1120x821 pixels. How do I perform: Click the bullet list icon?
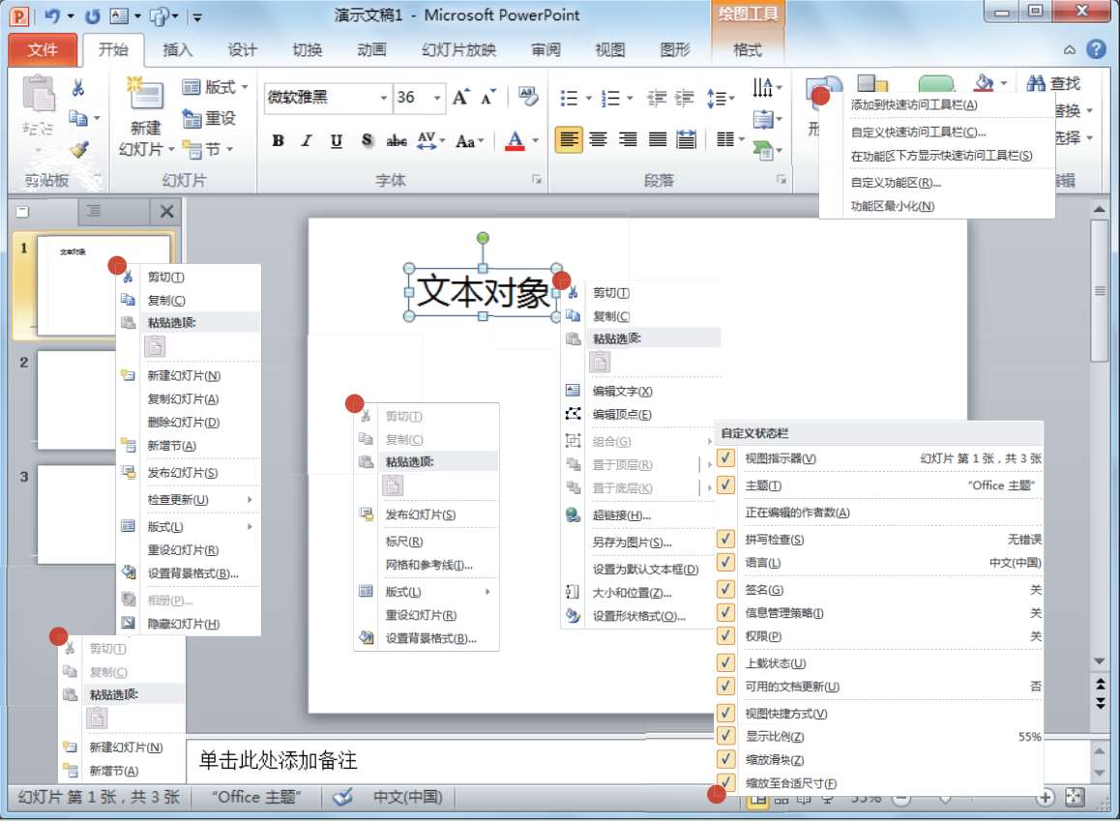click(x=569, y=98)
